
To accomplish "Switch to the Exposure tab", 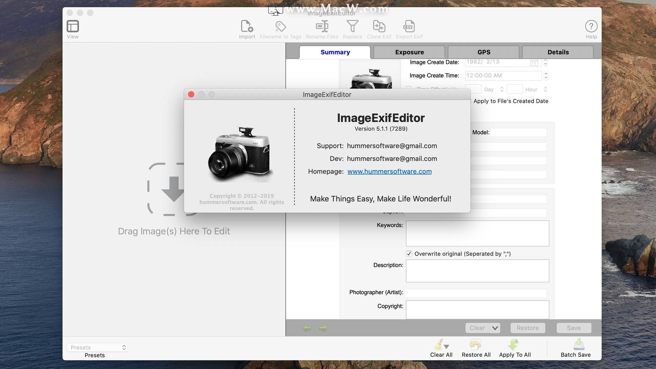I will [x=409, y=52].
